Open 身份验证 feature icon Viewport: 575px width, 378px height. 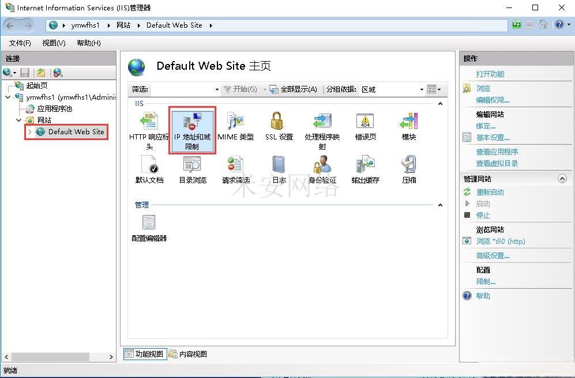click(x=322, y=169)
